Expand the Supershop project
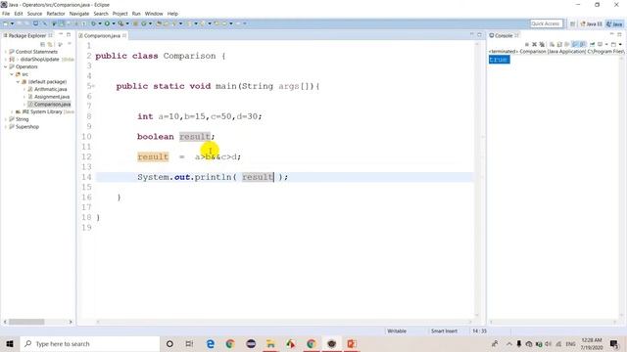Image resolution: width=627 pixels, height=352 pixels. tap(6, 126)
